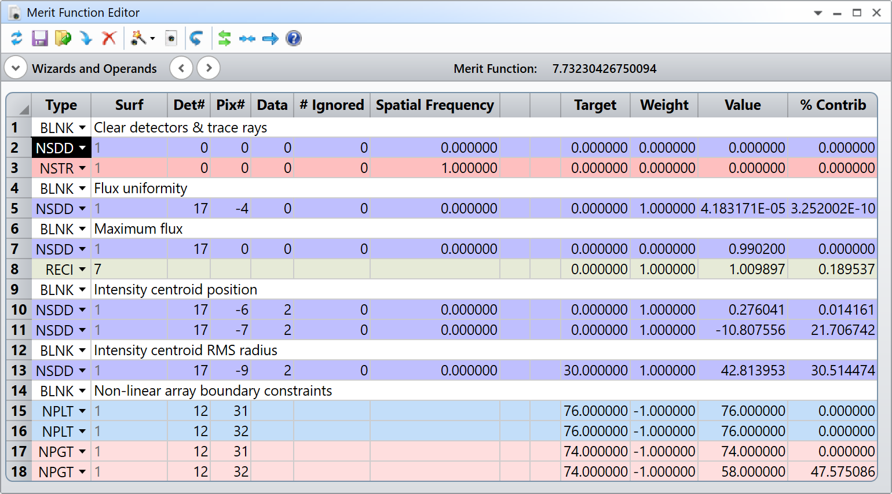Screen dimensions: 892x494
Task: Click the Update merit function refresh icon
Action: [x=16, y=39]
